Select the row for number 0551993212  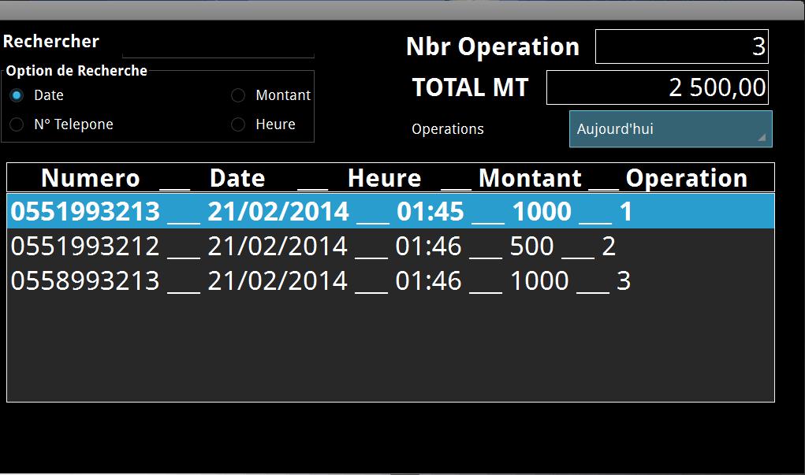390,247
